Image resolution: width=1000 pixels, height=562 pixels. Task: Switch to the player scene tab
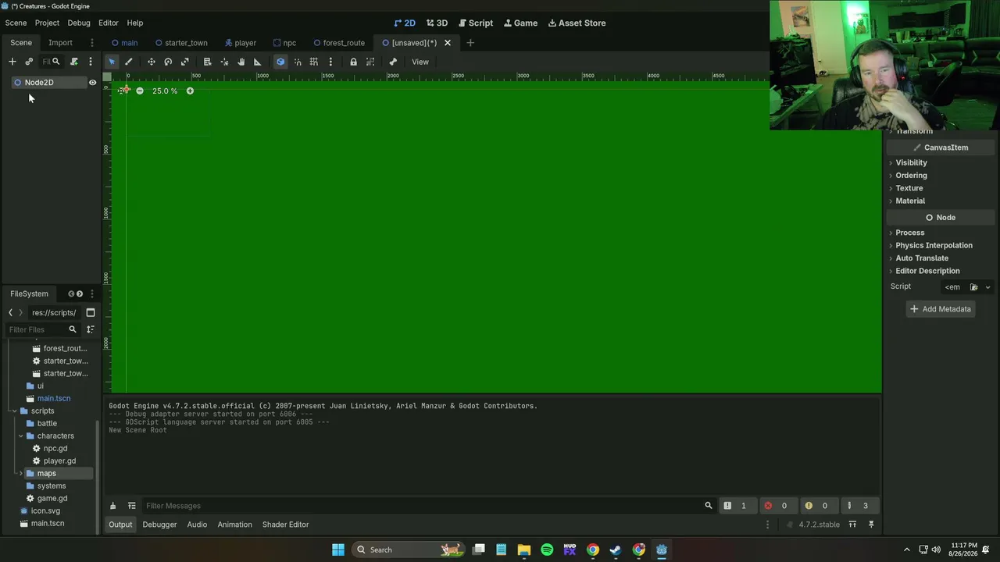[241, 43]
